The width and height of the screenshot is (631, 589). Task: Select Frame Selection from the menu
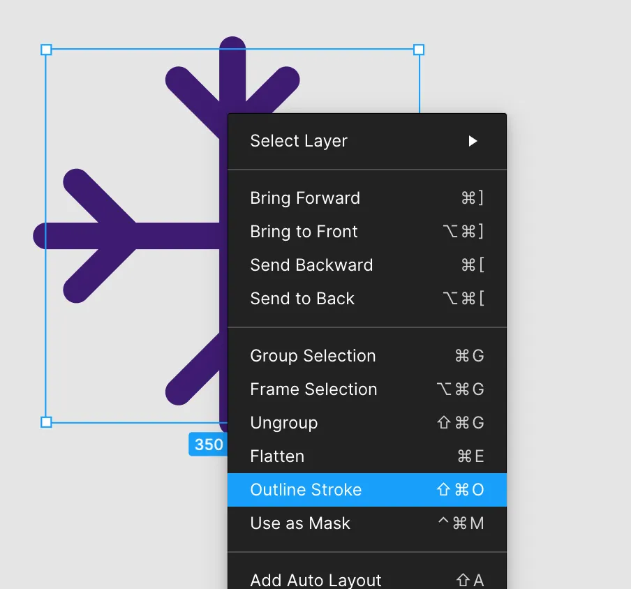coord(313,389)
